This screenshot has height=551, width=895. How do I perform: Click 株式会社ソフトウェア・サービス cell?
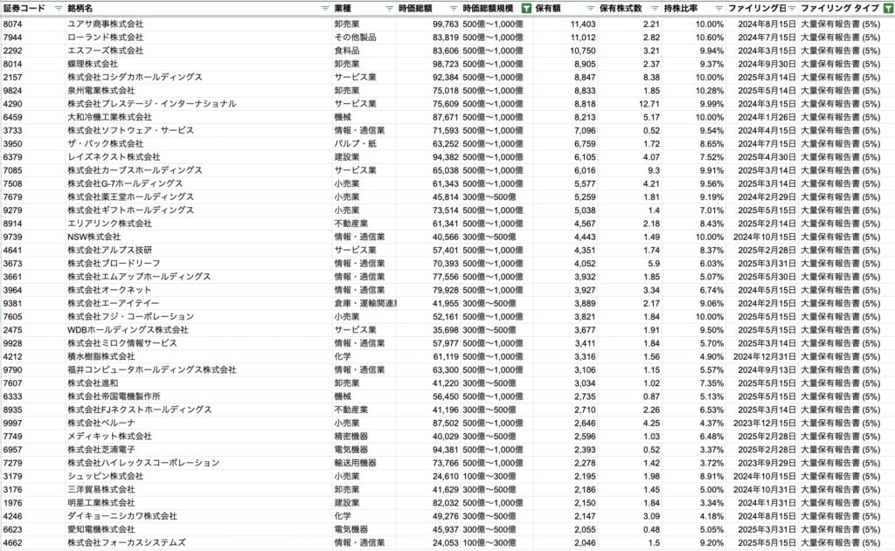(198, 131)
